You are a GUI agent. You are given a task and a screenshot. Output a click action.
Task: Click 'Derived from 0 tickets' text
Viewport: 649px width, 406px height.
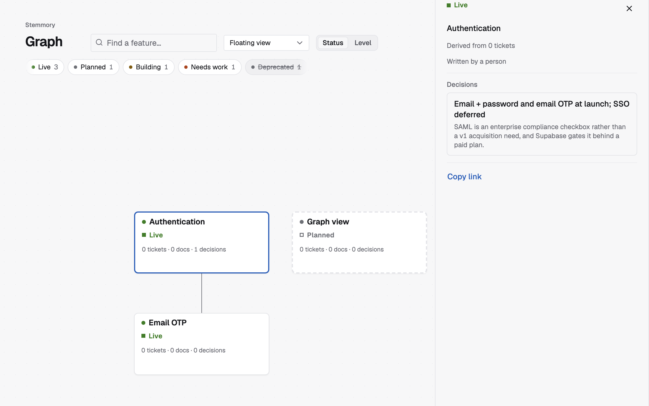481,46
